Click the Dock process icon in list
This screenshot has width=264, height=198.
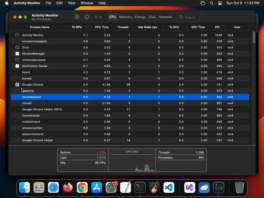pyautogui.click(x=17, y=47)
